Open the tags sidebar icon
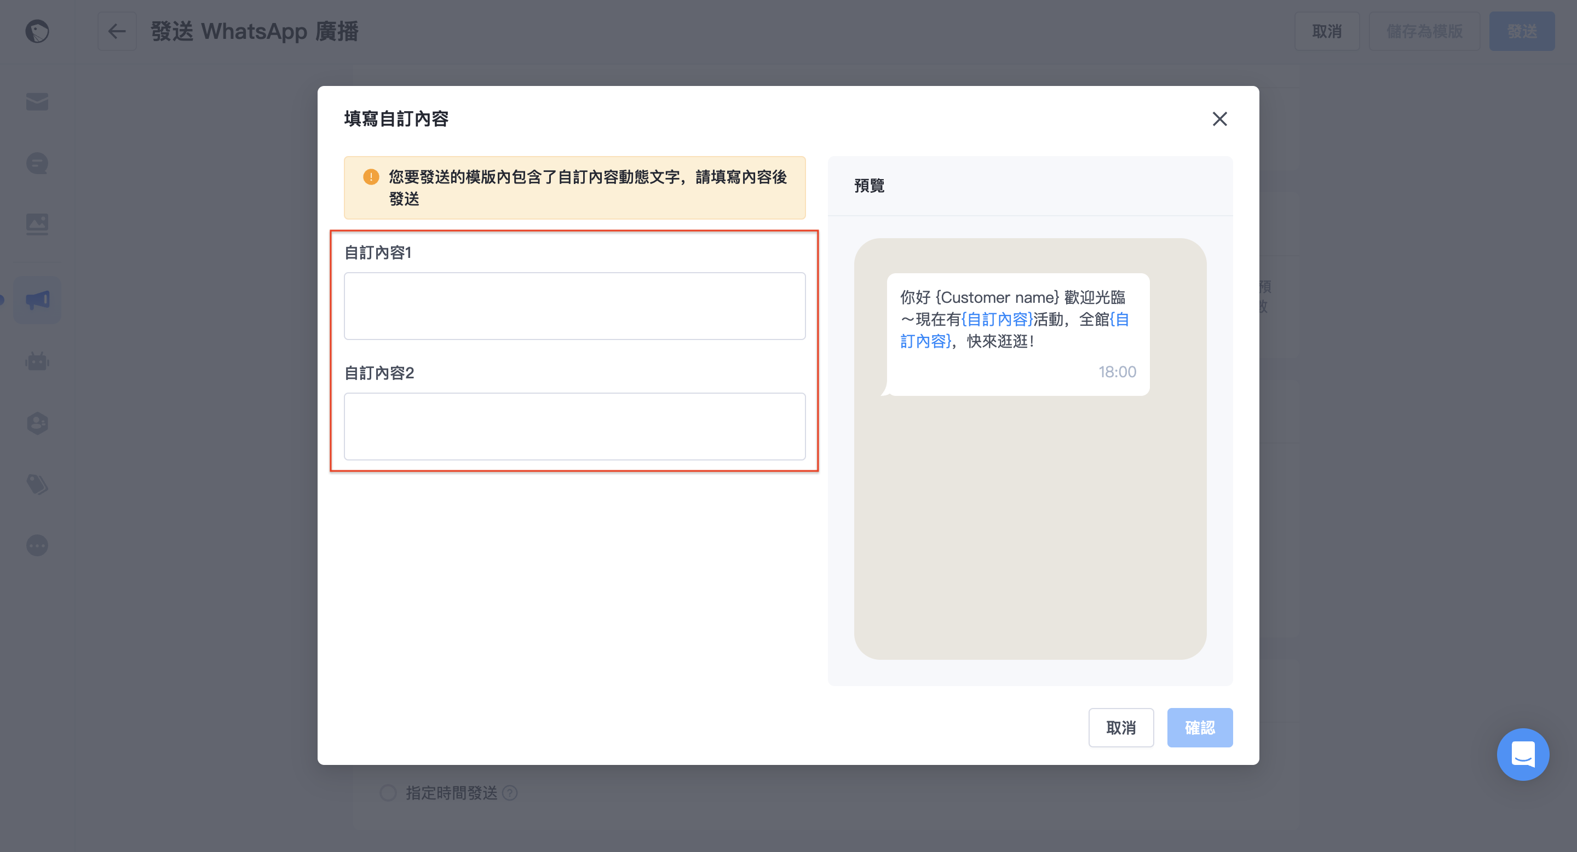 click(37, 484)
